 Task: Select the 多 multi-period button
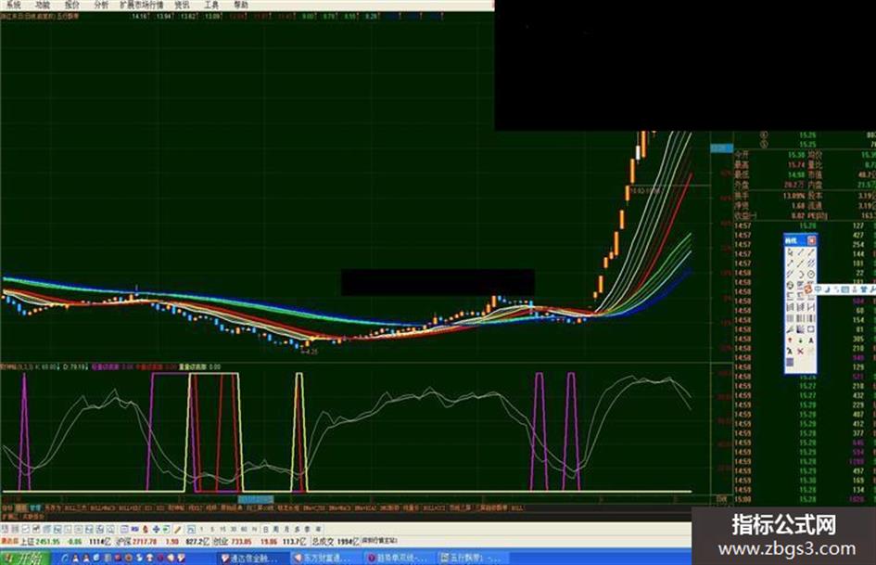(x=298, y=529)
